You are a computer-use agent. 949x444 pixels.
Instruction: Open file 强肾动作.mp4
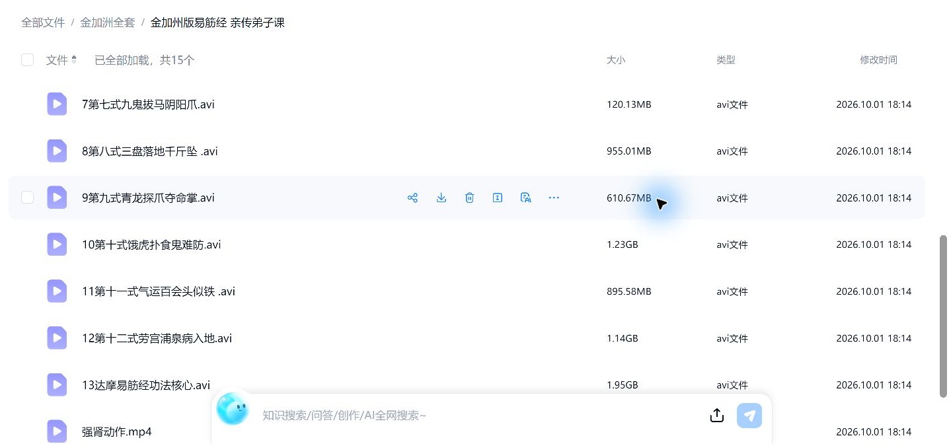click(117, 432)
